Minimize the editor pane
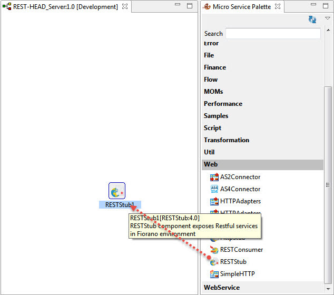Image resolution: width=334 pixels, height=295 pixels. [178, 4]
